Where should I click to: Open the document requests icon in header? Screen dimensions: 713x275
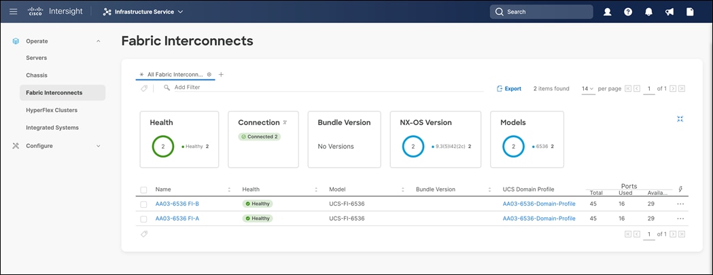click(690, 12)
